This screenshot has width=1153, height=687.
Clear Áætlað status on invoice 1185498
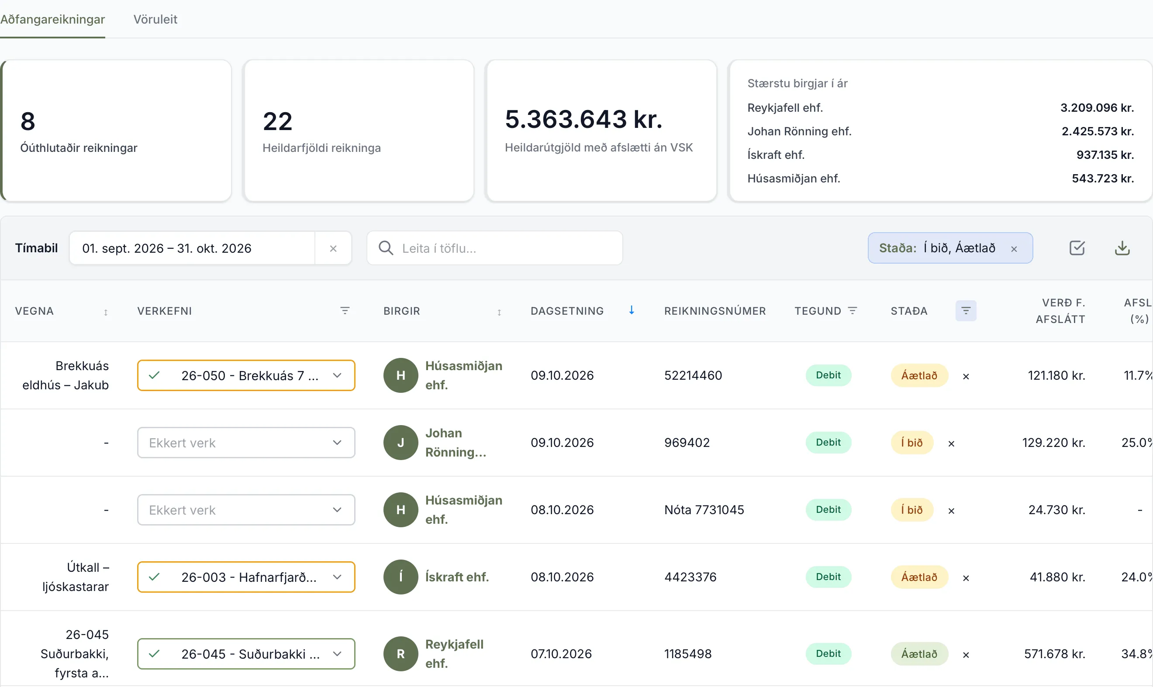[x=966, y=655]
